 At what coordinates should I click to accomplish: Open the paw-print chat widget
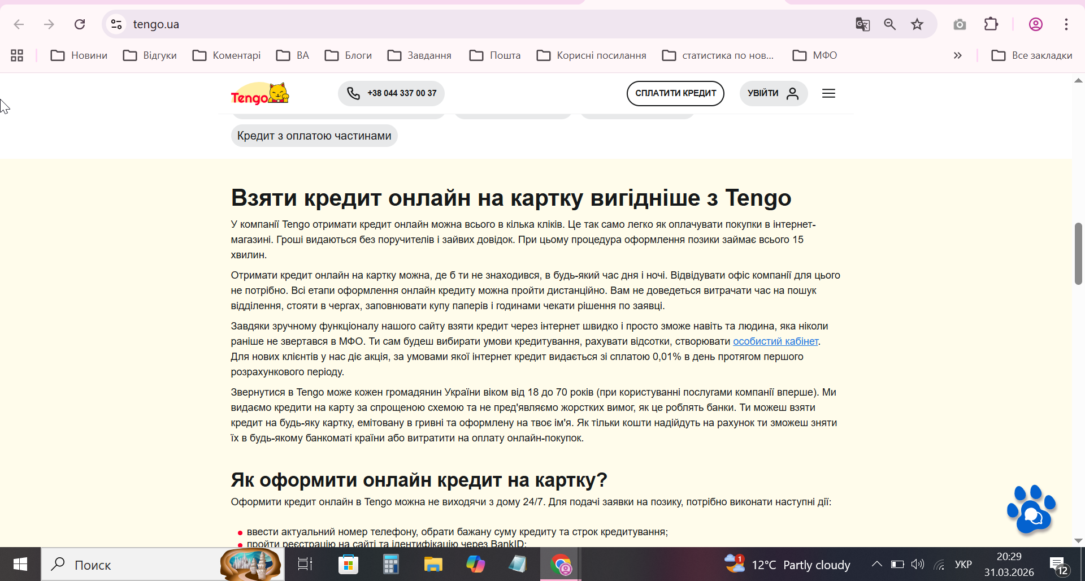(1031, 509)
